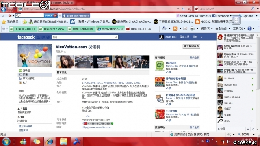Image resolution: width=260 pixels, height=146 pixels.
Task: Click the refresh button beside address bar
Action: (183, 9)
